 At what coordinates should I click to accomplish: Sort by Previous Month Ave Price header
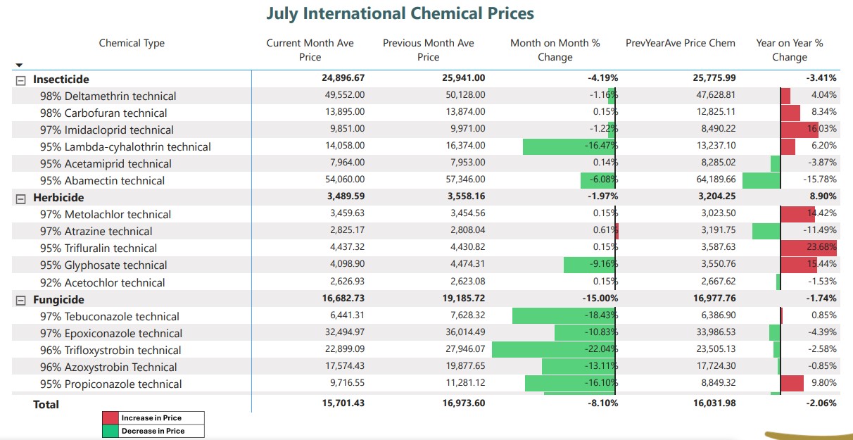tap(428, 50)
